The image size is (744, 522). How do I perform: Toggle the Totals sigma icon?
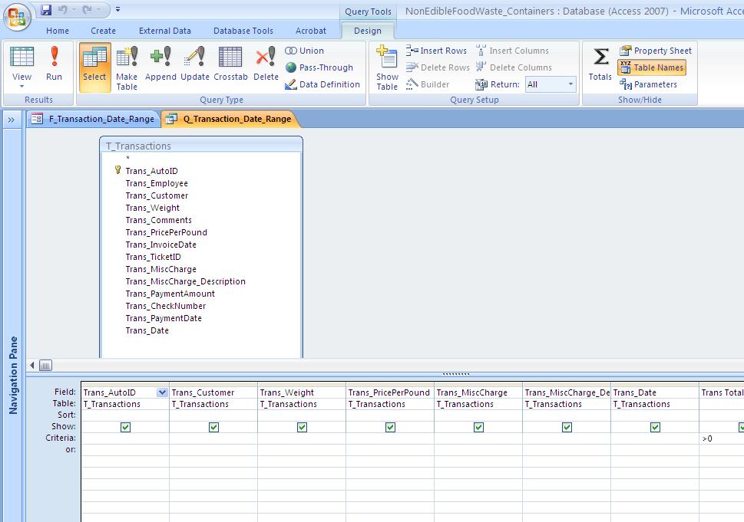click(x=600, y=64)
